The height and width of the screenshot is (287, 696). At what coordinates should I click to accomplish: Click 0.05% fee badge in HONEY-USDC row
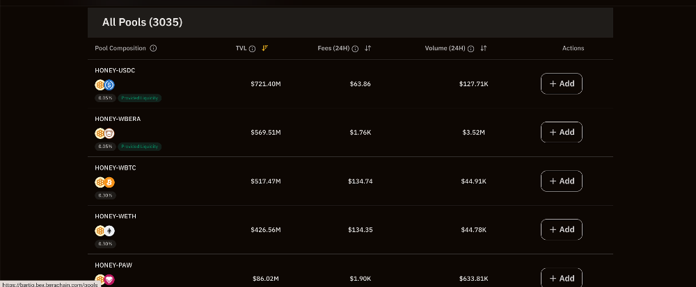[105, 98]
